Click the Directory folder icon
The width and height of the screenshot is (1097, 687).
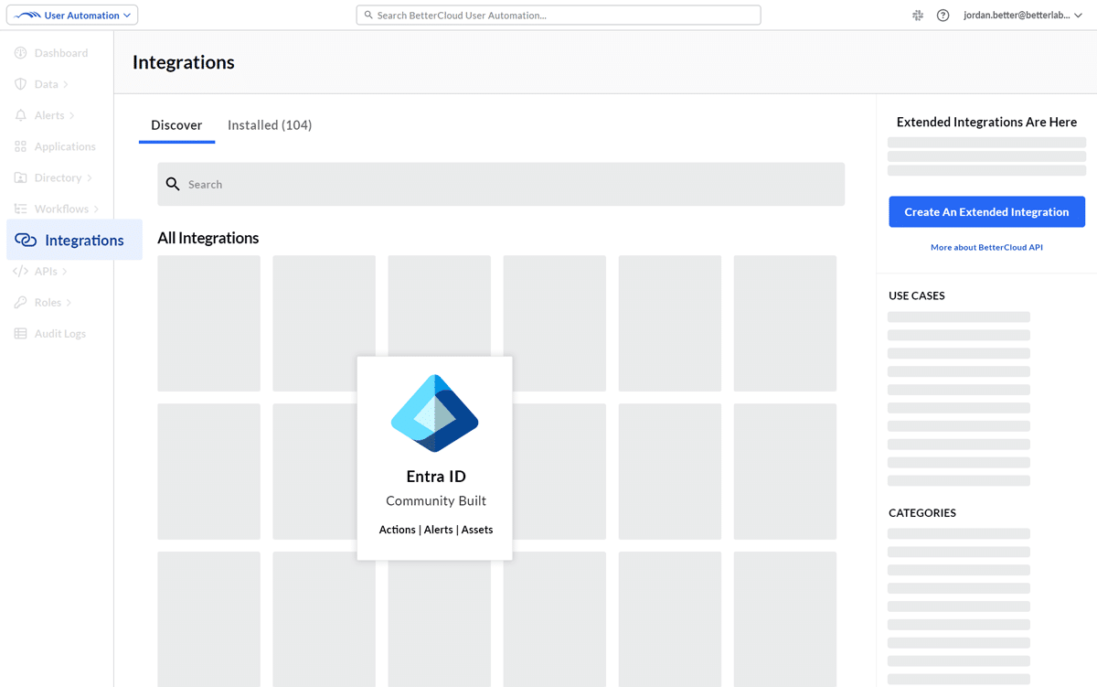click(20, 177)
